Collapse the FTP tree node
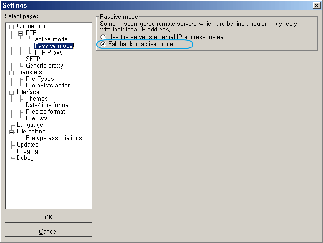This screenshot has height=243, width=323. pos(20,33)
